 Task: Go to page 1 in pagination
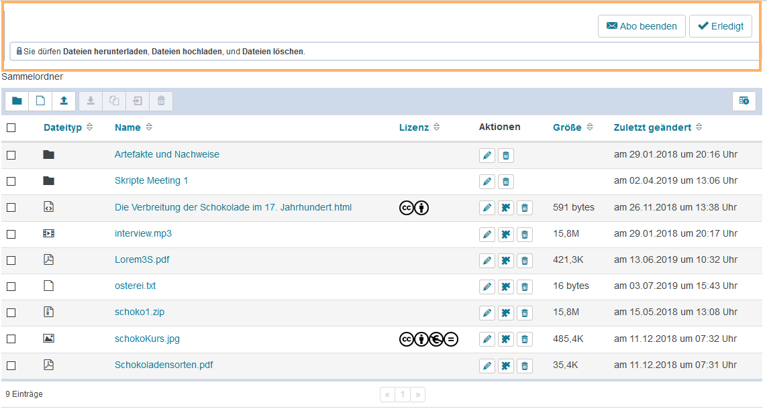[x=403, y=395]
